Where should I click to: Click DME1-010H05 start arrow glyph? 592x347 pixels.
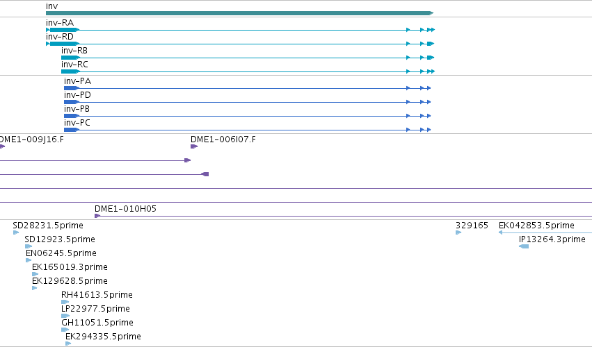click(x=97, y=216)
